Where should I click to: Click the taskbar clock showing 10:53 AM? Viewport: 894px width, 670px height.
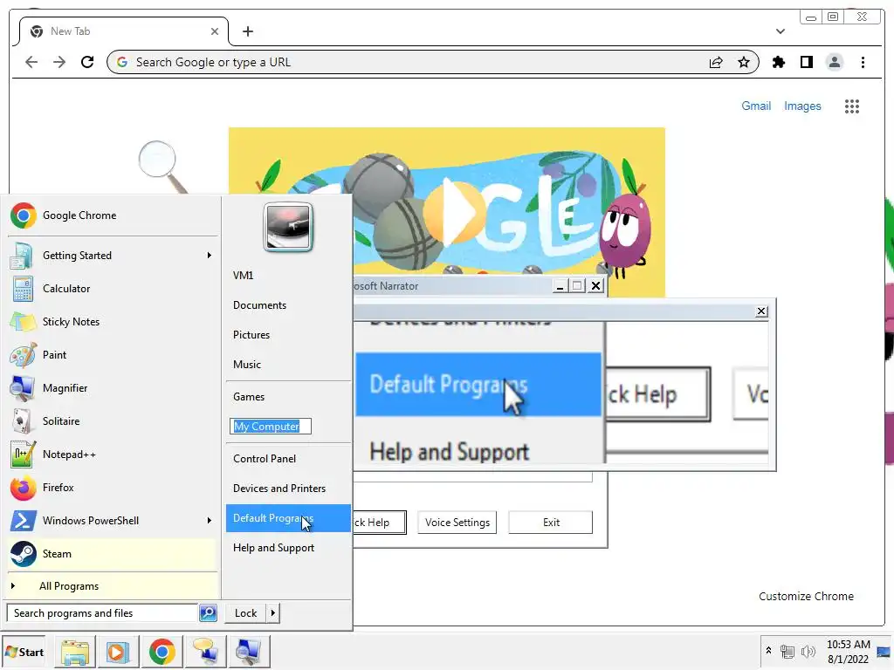pos(849,652)
